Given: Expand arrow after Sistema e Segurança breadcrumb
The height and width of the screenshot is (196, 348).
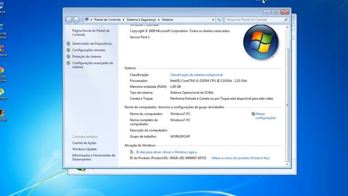Looking at the screenshot, I should click(x=159, y=20).
